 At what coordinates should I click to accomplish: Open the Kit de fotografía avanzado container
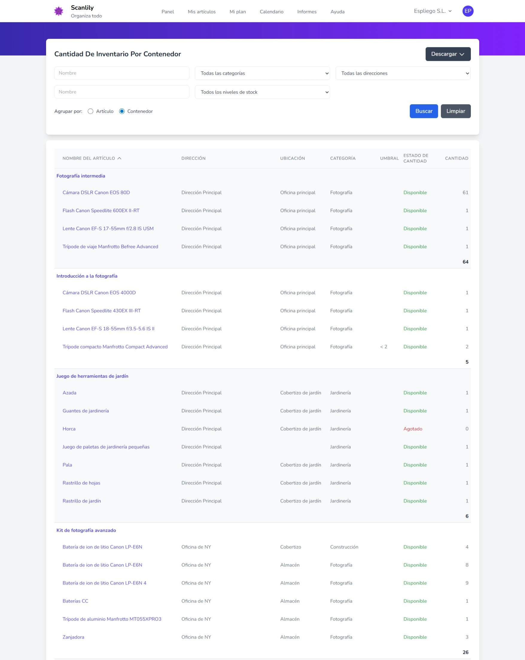86,530
